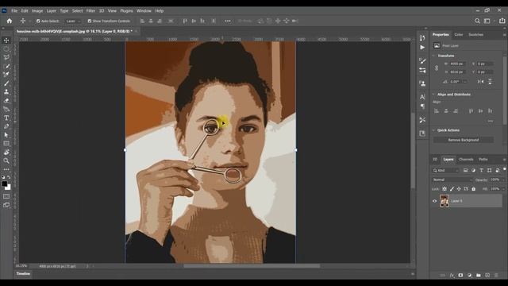Click the horizontal canvas scrollbar
Image resolution: width=508 pixels, height=286 pixels.
click(x=252, y=266)
